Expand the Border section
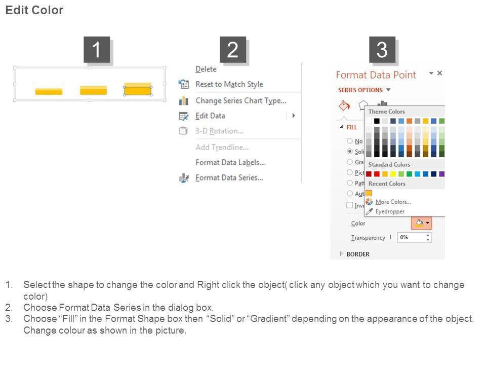The image size is (486, 365). coord(342,254)
